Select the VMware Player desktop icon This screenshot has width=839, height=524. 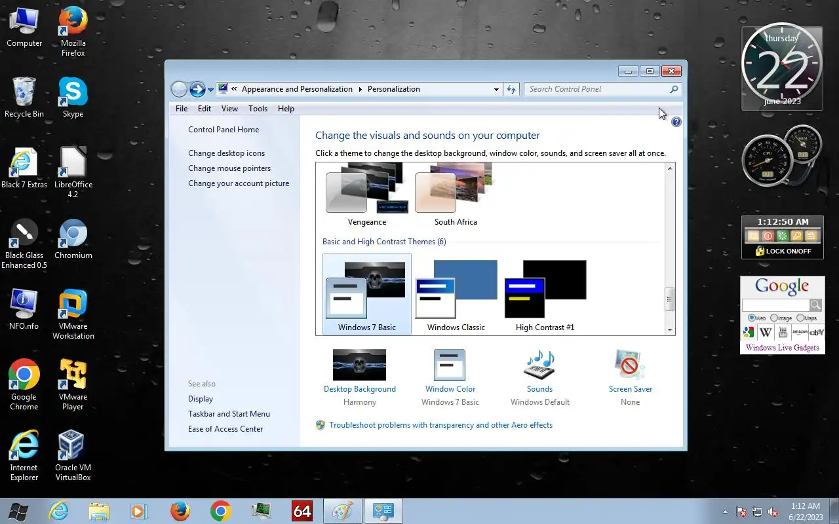(73, 385)
